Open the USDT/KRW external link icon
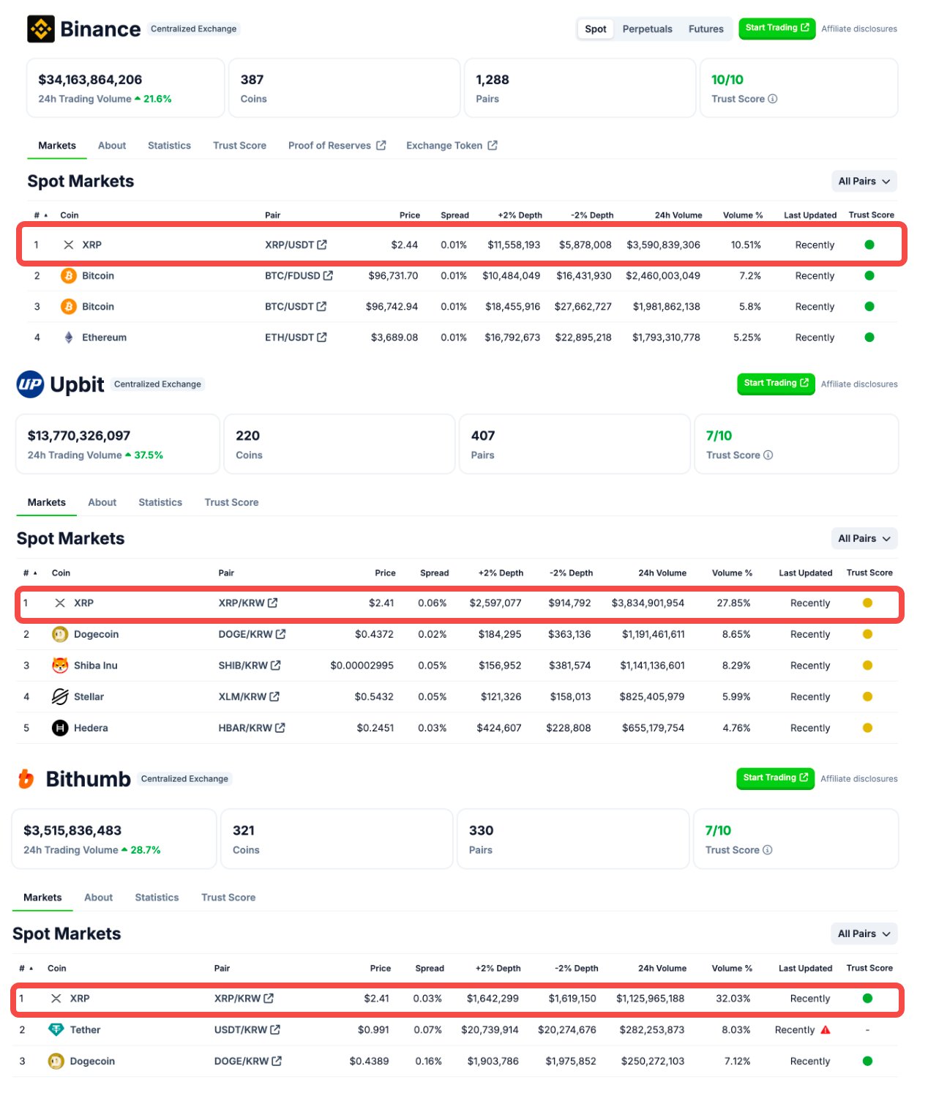This screenshot has width=928, height=1107. (x=275, y=1030)
